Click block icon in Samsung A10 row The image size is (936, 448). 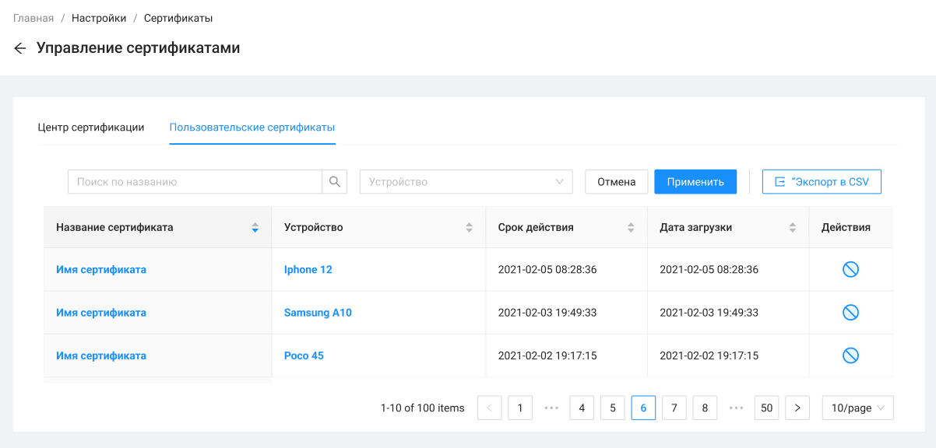pyautogui.click(x=850, y=313)
